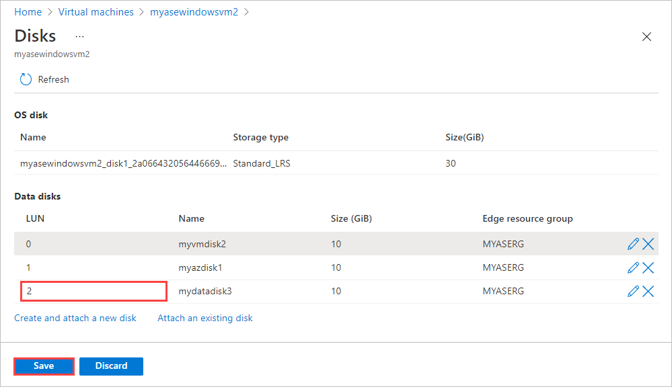Click the Storage type column header
The image size is (672, 387).
260,138
